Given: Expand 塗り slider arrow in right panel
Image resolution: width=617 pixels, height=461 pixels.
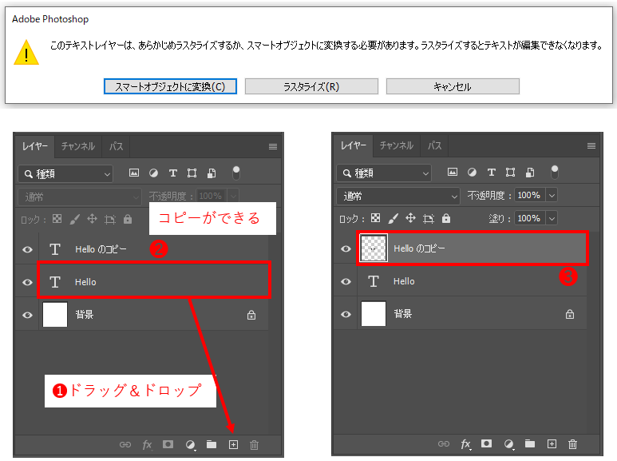Looking at the screenshot, I should tap(552, 218).
